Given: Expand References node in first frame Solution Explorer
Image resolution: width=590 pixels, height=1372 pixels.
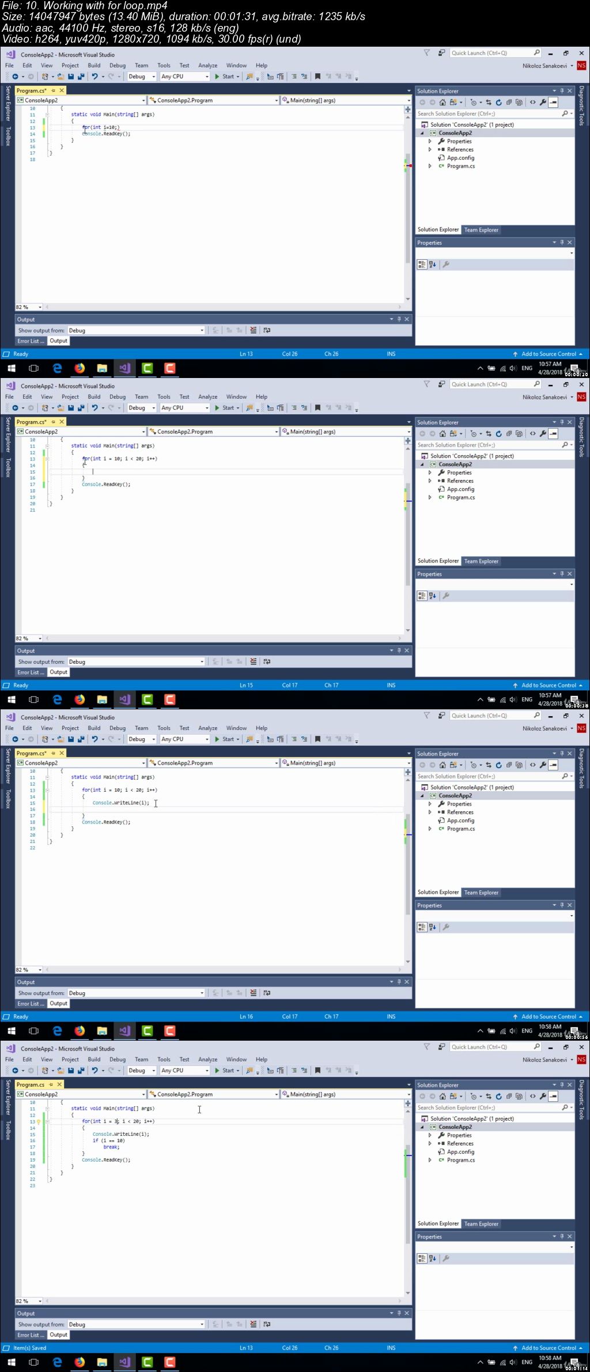Looking at the screenshot, I should pos(430,149).
